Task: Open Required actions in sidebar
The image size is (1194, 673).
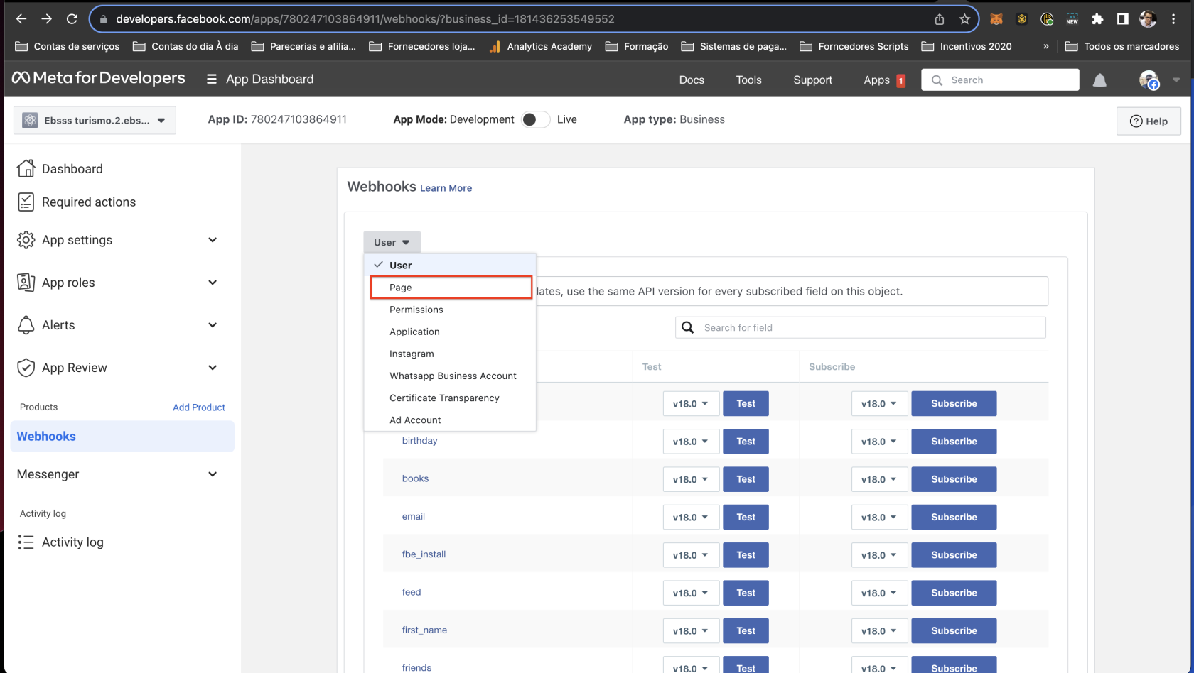Action: click(76, 202)
